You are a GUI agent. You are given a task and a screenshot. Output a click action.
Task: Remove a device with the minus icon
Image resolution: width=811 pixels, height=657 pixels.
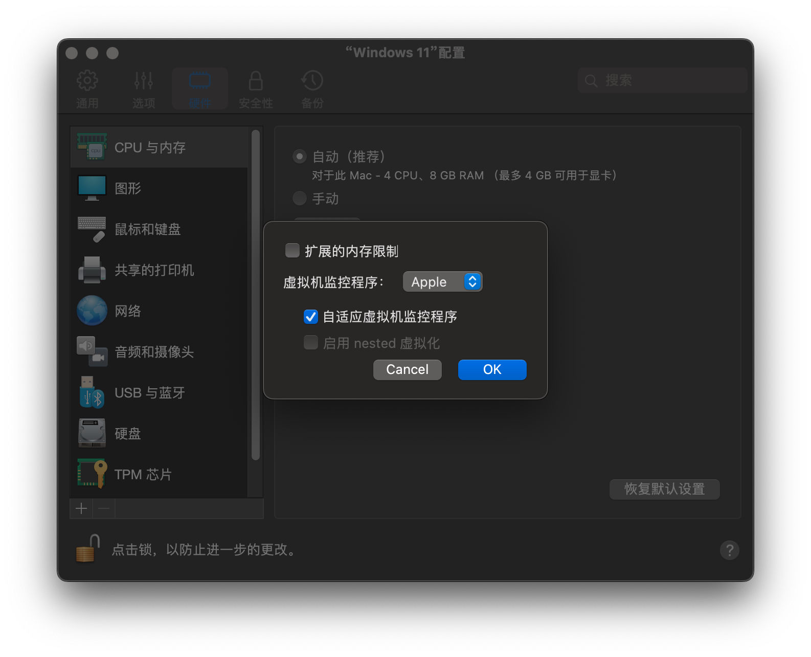[104, 508]
